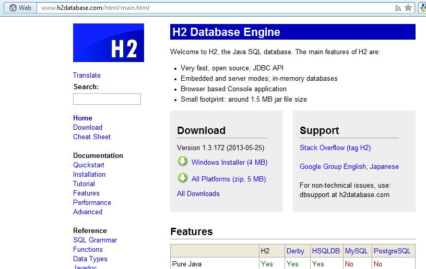
Task: Click inside the Search text box
Action: tap(107, 99)
